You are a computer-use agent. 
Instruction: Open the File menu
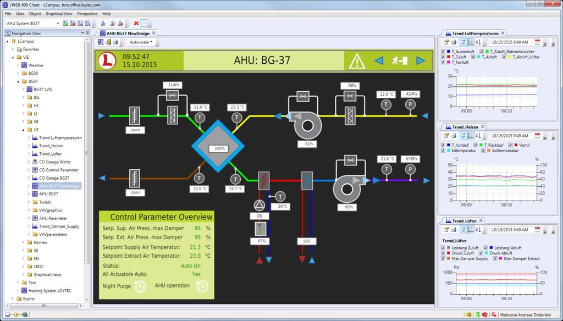[8, 14]
